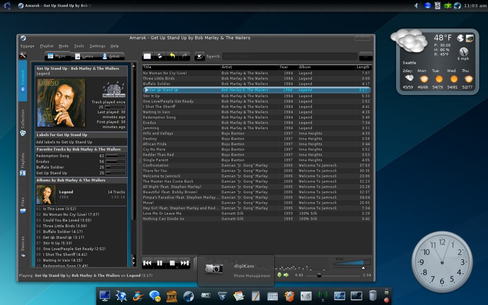Image resolution: width=488 pixels, height=305 pixels.
Task: Skip to next track button
Action: click(185, 263)
